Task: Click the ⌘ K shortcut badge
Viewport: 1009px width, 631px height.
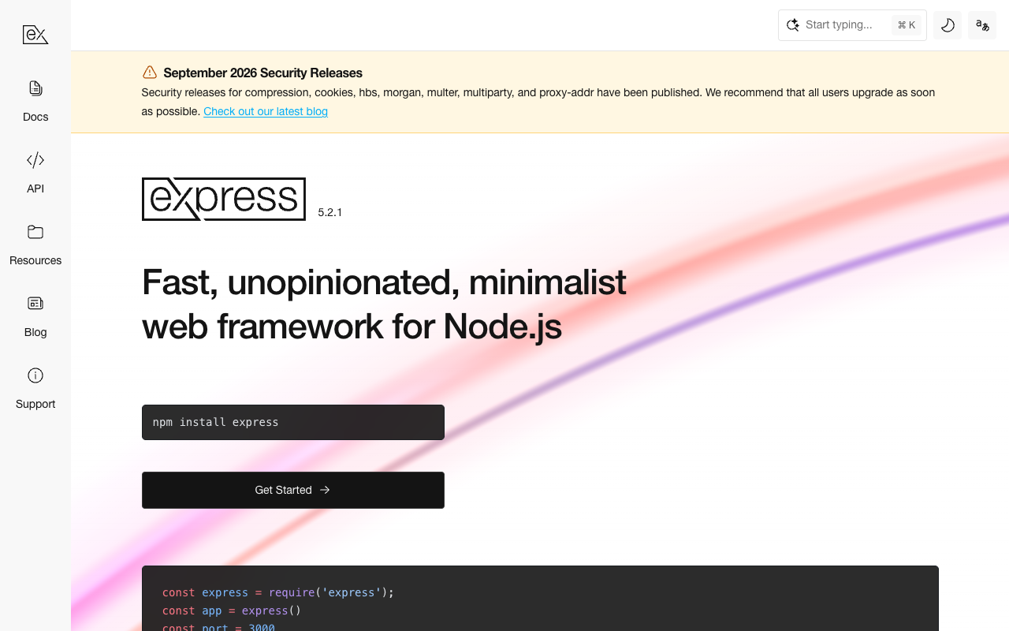Action: (x=907, y=25)
